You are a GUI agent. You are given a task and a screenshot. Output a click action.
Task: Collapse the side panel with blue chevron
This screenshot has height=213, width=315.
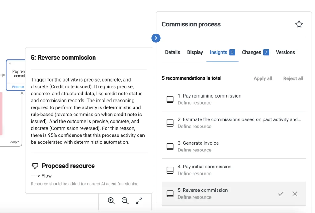pyautogui.click(x=156, y=38)
